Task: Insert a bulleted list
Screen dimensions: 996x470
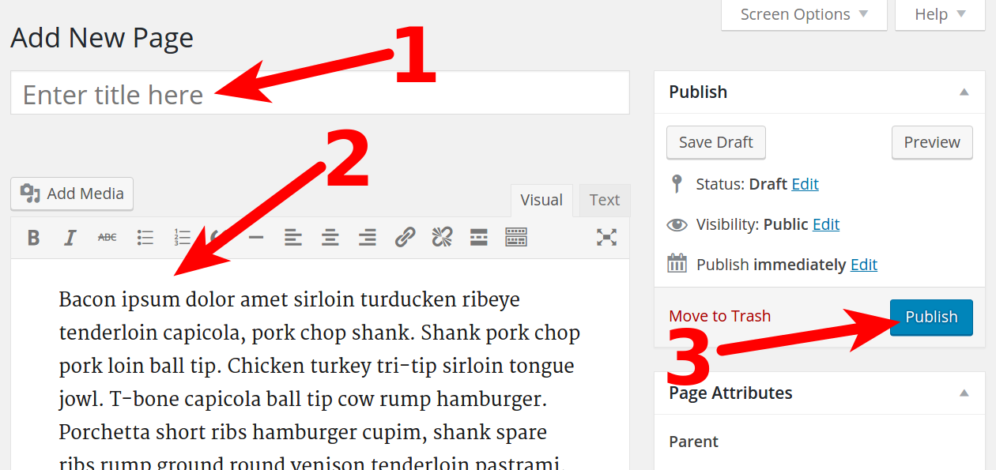Action: pyautogui.click(x=145, y=237)
